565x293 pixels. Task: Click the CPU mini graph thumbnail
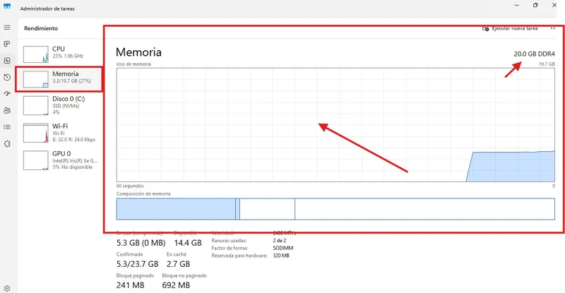(36, 54)
